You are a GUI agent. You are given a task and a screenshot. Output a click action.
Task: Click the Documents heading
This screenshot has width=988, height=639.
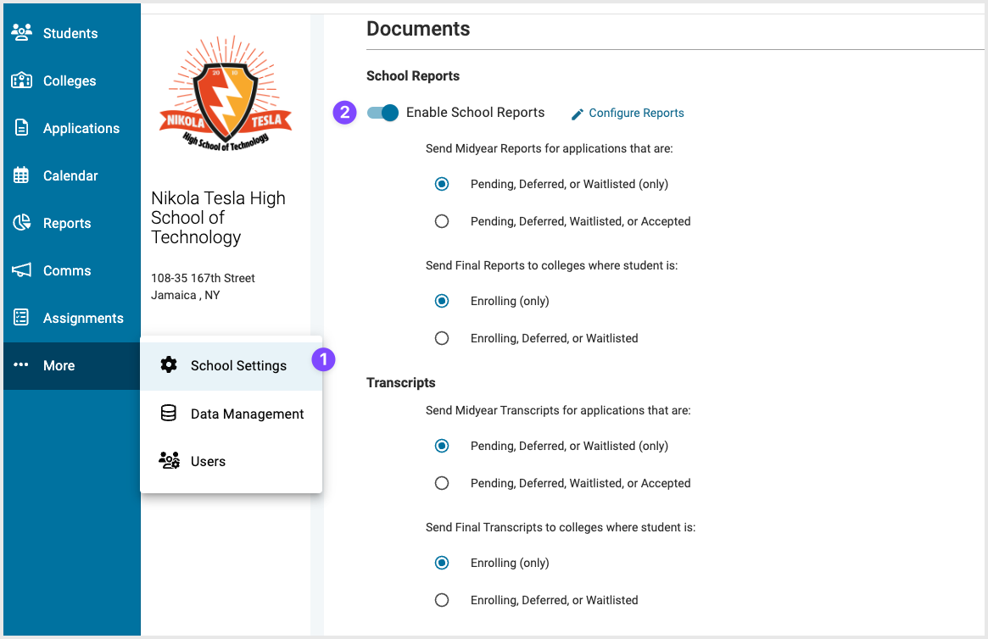coord(418,29)
